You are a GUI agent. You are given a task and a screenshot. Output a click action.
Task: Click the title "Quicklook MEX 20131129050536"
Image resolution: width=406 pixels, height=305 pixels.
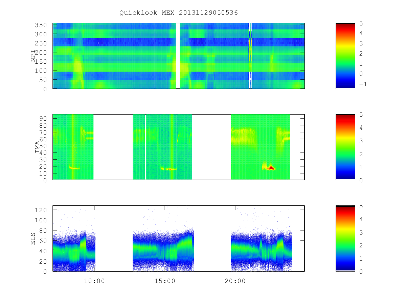point(179,13)
